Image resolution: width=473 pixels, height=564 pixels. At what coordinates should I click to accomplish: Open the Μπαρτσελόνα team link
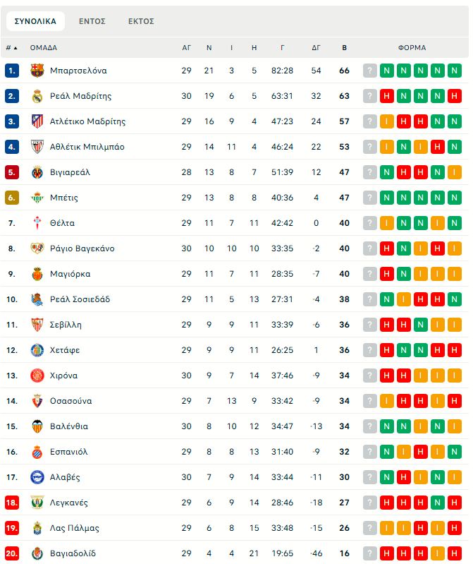tap(78, 71)
